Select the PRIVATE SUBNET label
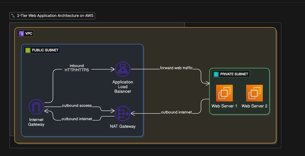Screen dimensions: 305x156 [231, 74]
